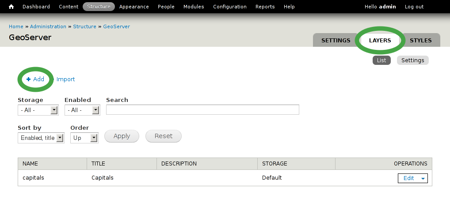Open the Order dropdown
This screenshot has width=450, height=203.
coord(84,138)
